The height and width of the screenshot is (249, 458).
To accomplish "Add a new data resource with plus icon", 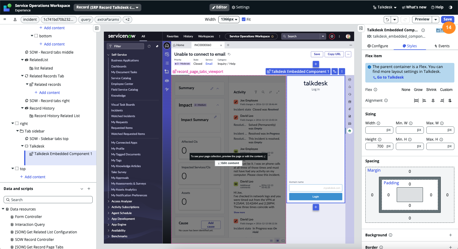I will [89, 189].
